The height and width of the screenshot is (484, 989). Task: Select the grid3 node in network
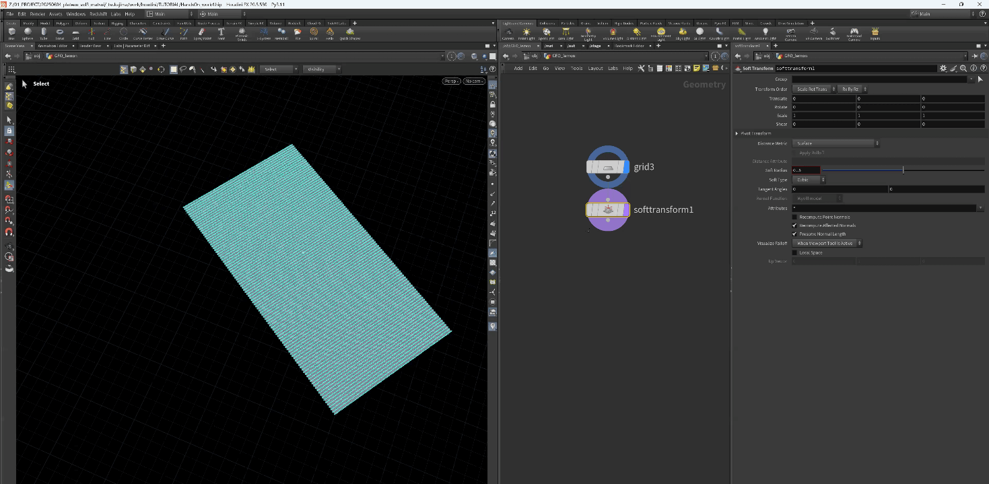point(608,167)
